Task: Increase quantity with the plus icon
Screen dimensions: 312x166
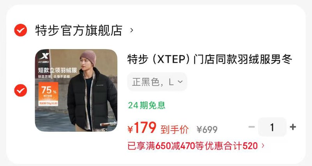Action: 293,127
